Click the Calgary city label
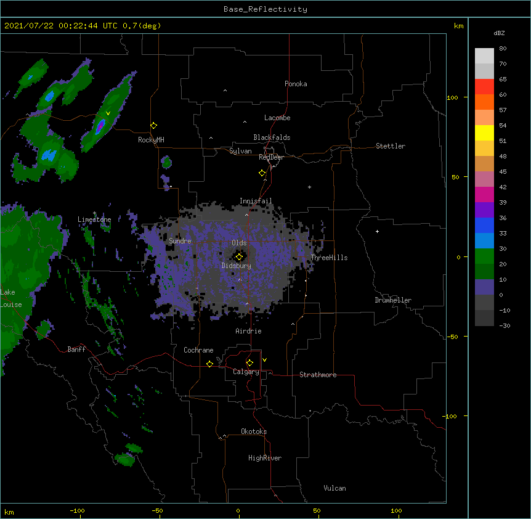531x519 pixels. coord(246,372)
